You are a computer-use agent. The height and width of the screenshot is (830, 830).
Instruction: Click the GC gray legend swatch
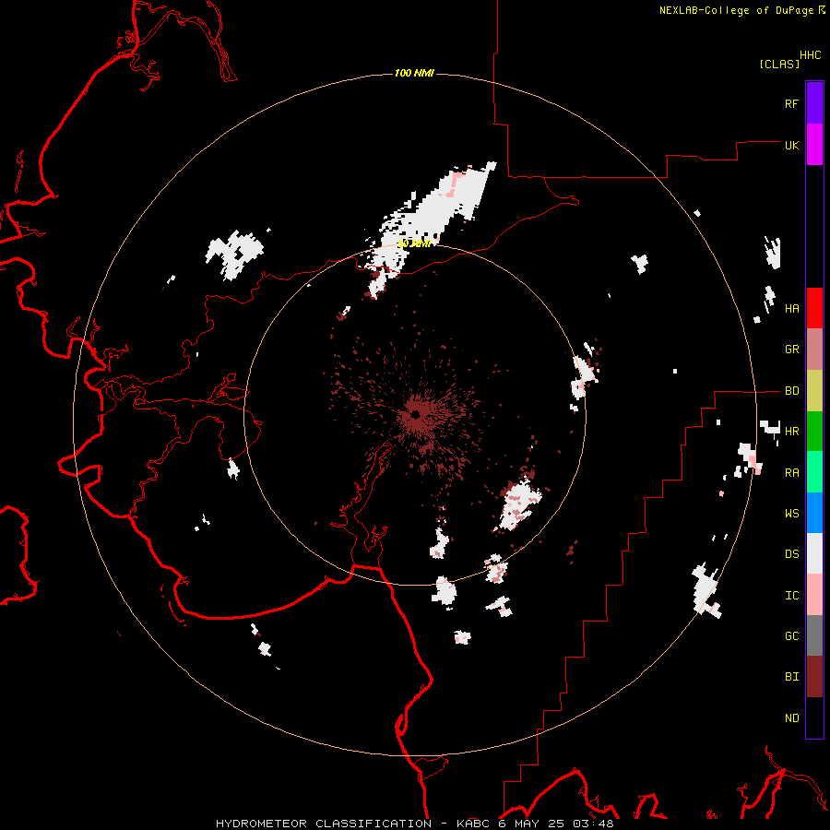[x=814, y=635]
